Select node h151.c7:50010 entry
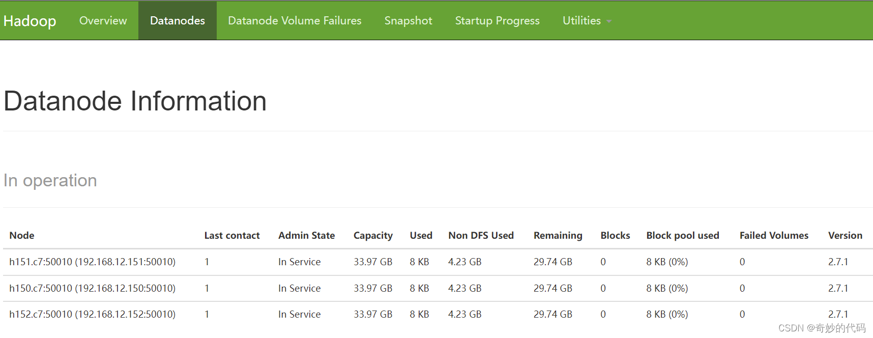 tap(92, 262)
